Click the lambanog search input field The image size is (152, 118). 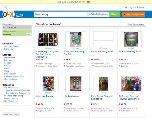coord(61,14)
